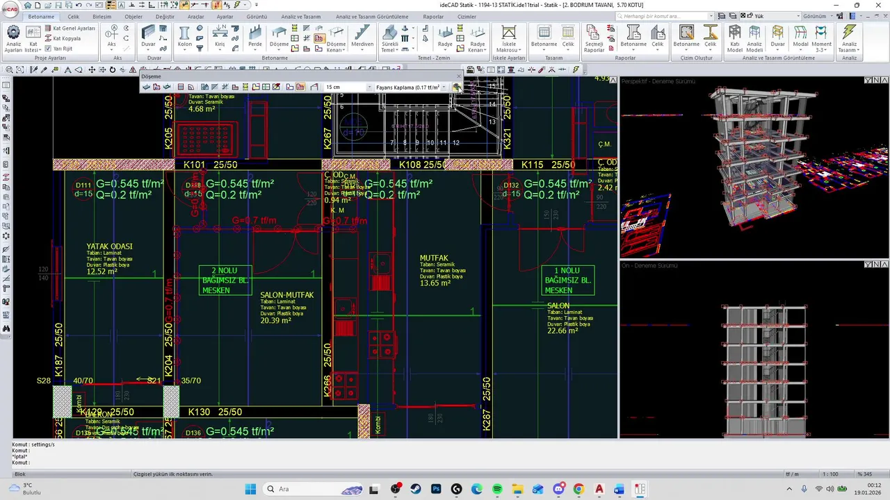The image size is (890, 500).
Task: Click the command line input area
Action: [x=445, y=462]
